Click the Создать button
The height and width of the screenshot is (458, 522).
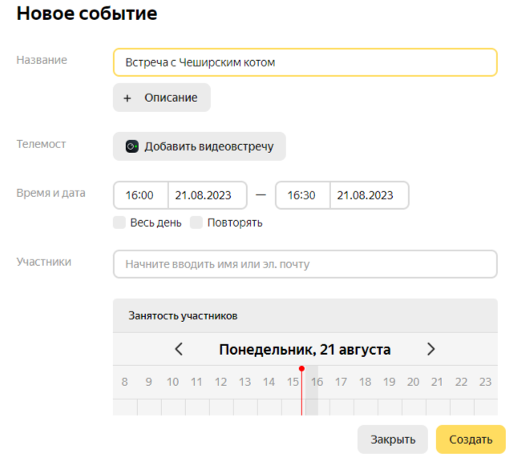point(471,440)
